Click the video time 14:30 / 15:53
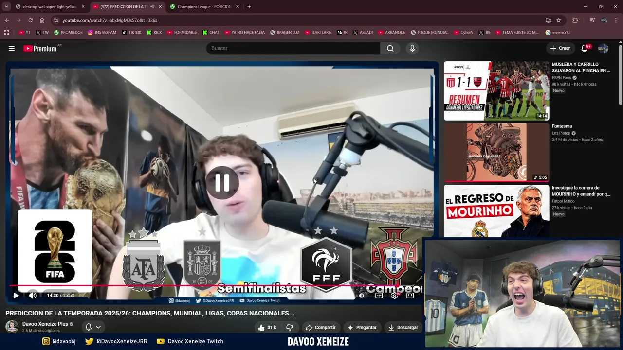This screenshot has width=623, height=350. pos(60,295)
